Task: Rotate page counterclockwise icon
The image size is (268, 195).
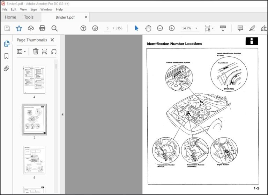Action: (54, 51)
